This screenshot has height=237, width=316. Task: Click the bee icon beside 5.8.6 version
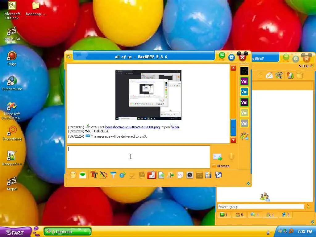(x=312, y=66)
